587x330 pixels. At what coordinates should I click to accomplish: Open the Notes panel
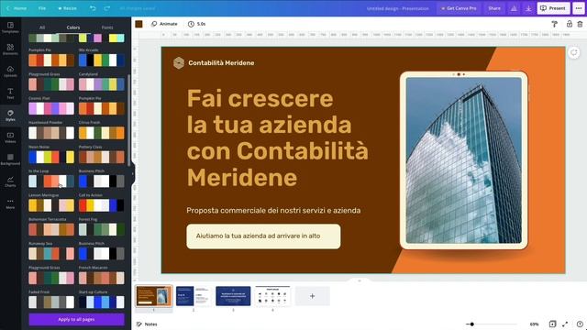(147, 324)
